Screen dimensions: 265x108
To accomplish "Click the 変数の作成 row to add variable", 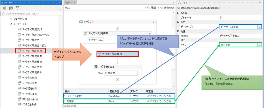I will pos(70,106).
